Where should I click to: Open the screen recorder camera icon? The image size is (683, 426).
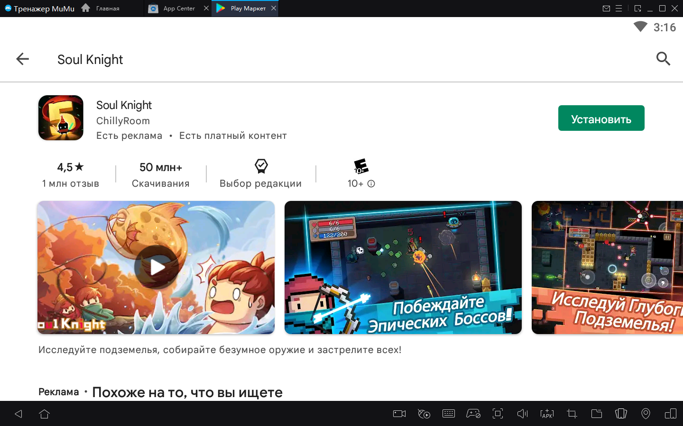[x=399, y=414]
